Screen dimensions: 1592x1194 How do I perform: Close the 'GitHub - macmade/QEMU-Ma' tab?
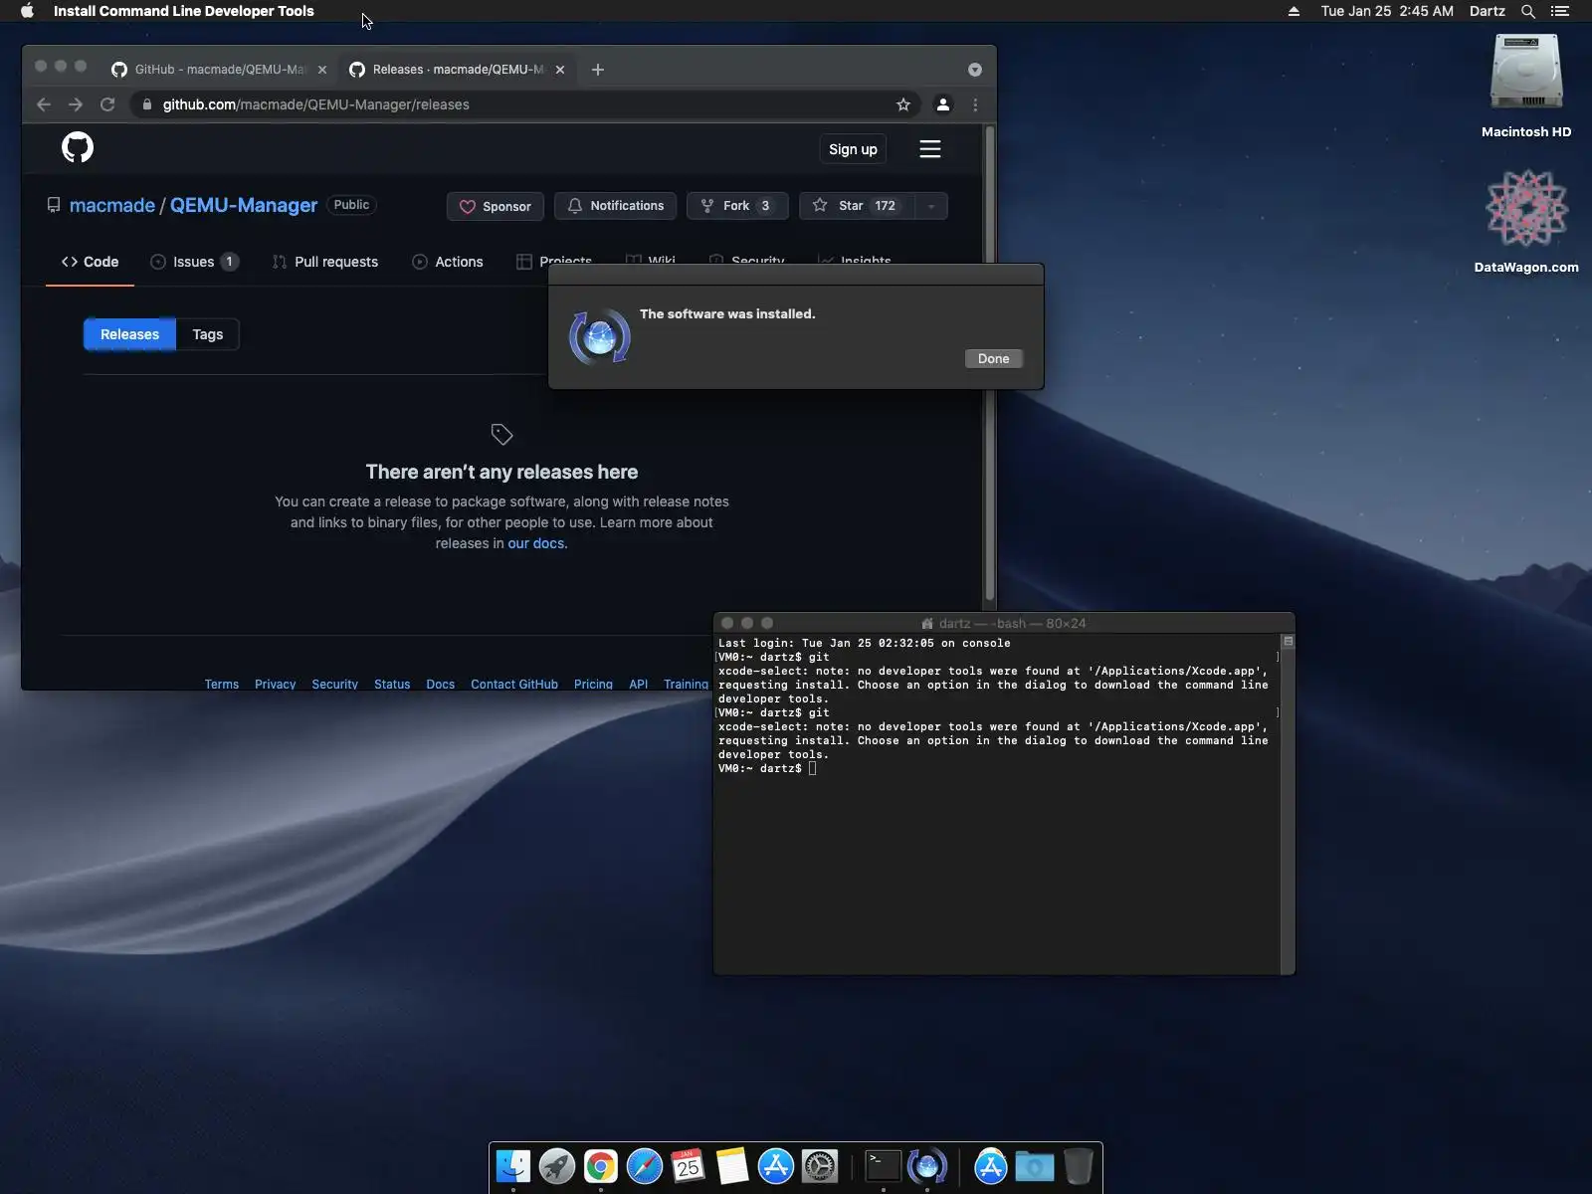pos(322,70)
